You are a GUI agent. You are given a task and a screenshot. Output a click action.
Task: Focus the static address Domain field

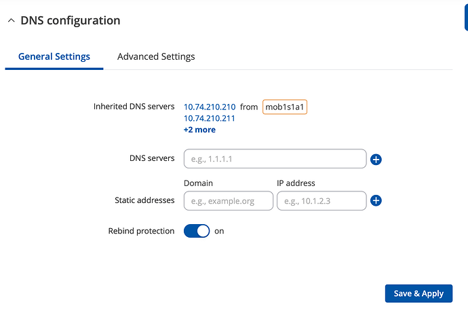(x=229, y=201)
